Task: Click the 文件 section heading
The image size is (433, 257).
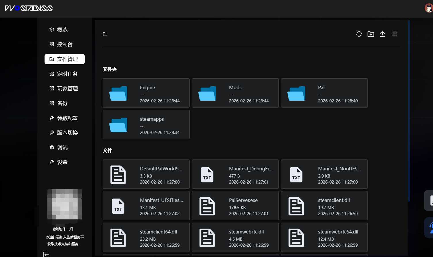Action: (x=107, y=151)
